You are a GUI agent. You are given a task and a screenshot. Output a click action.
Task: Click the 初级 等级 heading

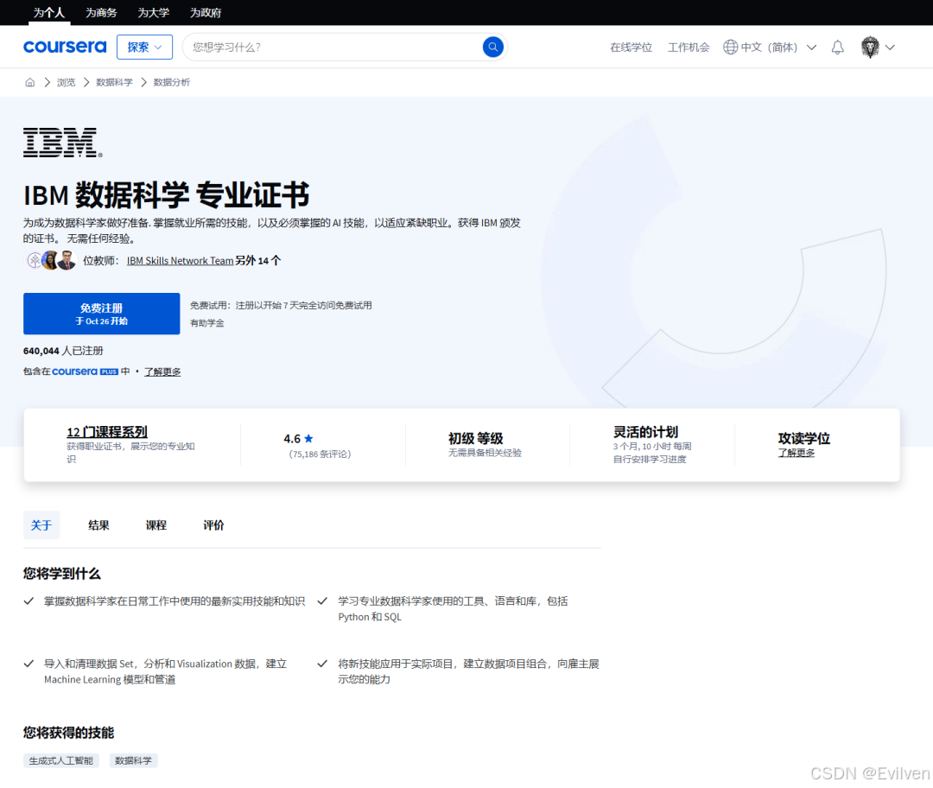[x=475, y=439]
